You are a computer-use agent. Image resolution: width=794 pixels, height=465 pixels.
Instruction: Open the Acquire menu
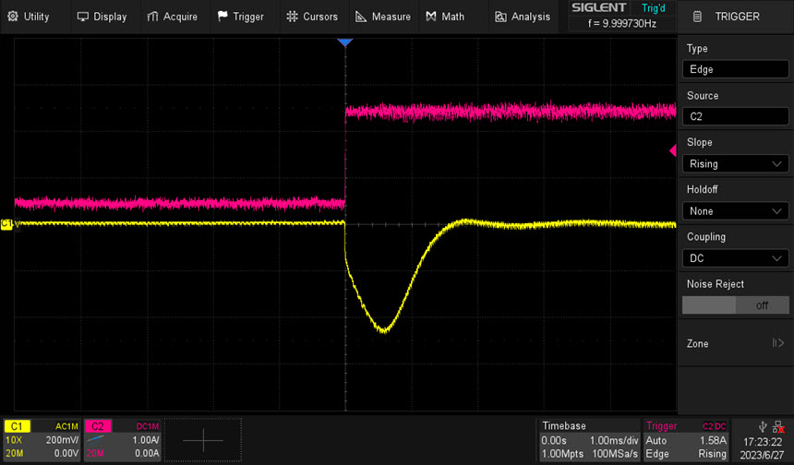click(x=173, y=17)
